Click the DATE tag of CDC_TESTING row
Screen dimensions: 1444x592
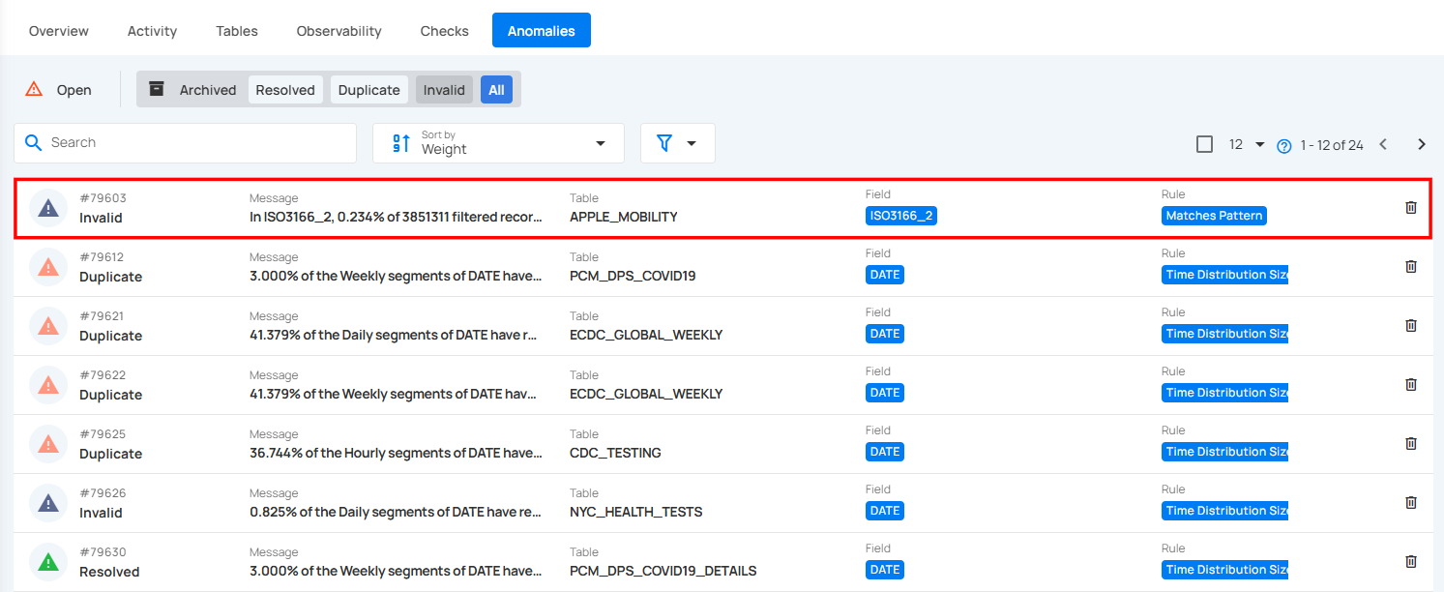(x=885, y=452)
